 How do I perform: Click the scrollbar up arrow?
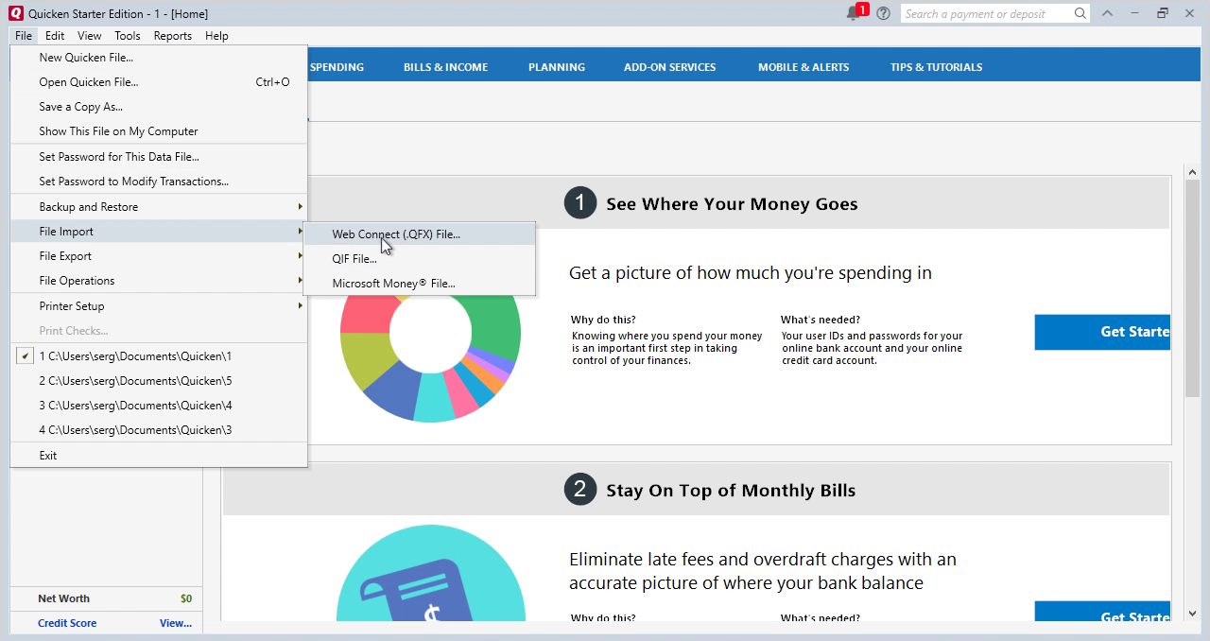(1192, 173)
